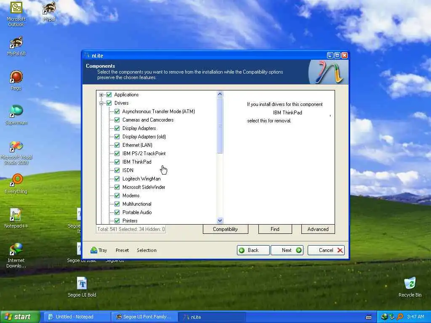The height and width of the screenshot is (323, 431).
Task: Switch to Segoe UI Font Family taskbar item
Action: coord(145,317)
